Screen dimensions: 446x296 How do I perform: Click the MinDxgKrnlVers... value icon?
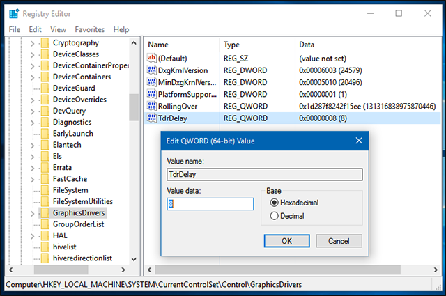click(x=152, y=82)
